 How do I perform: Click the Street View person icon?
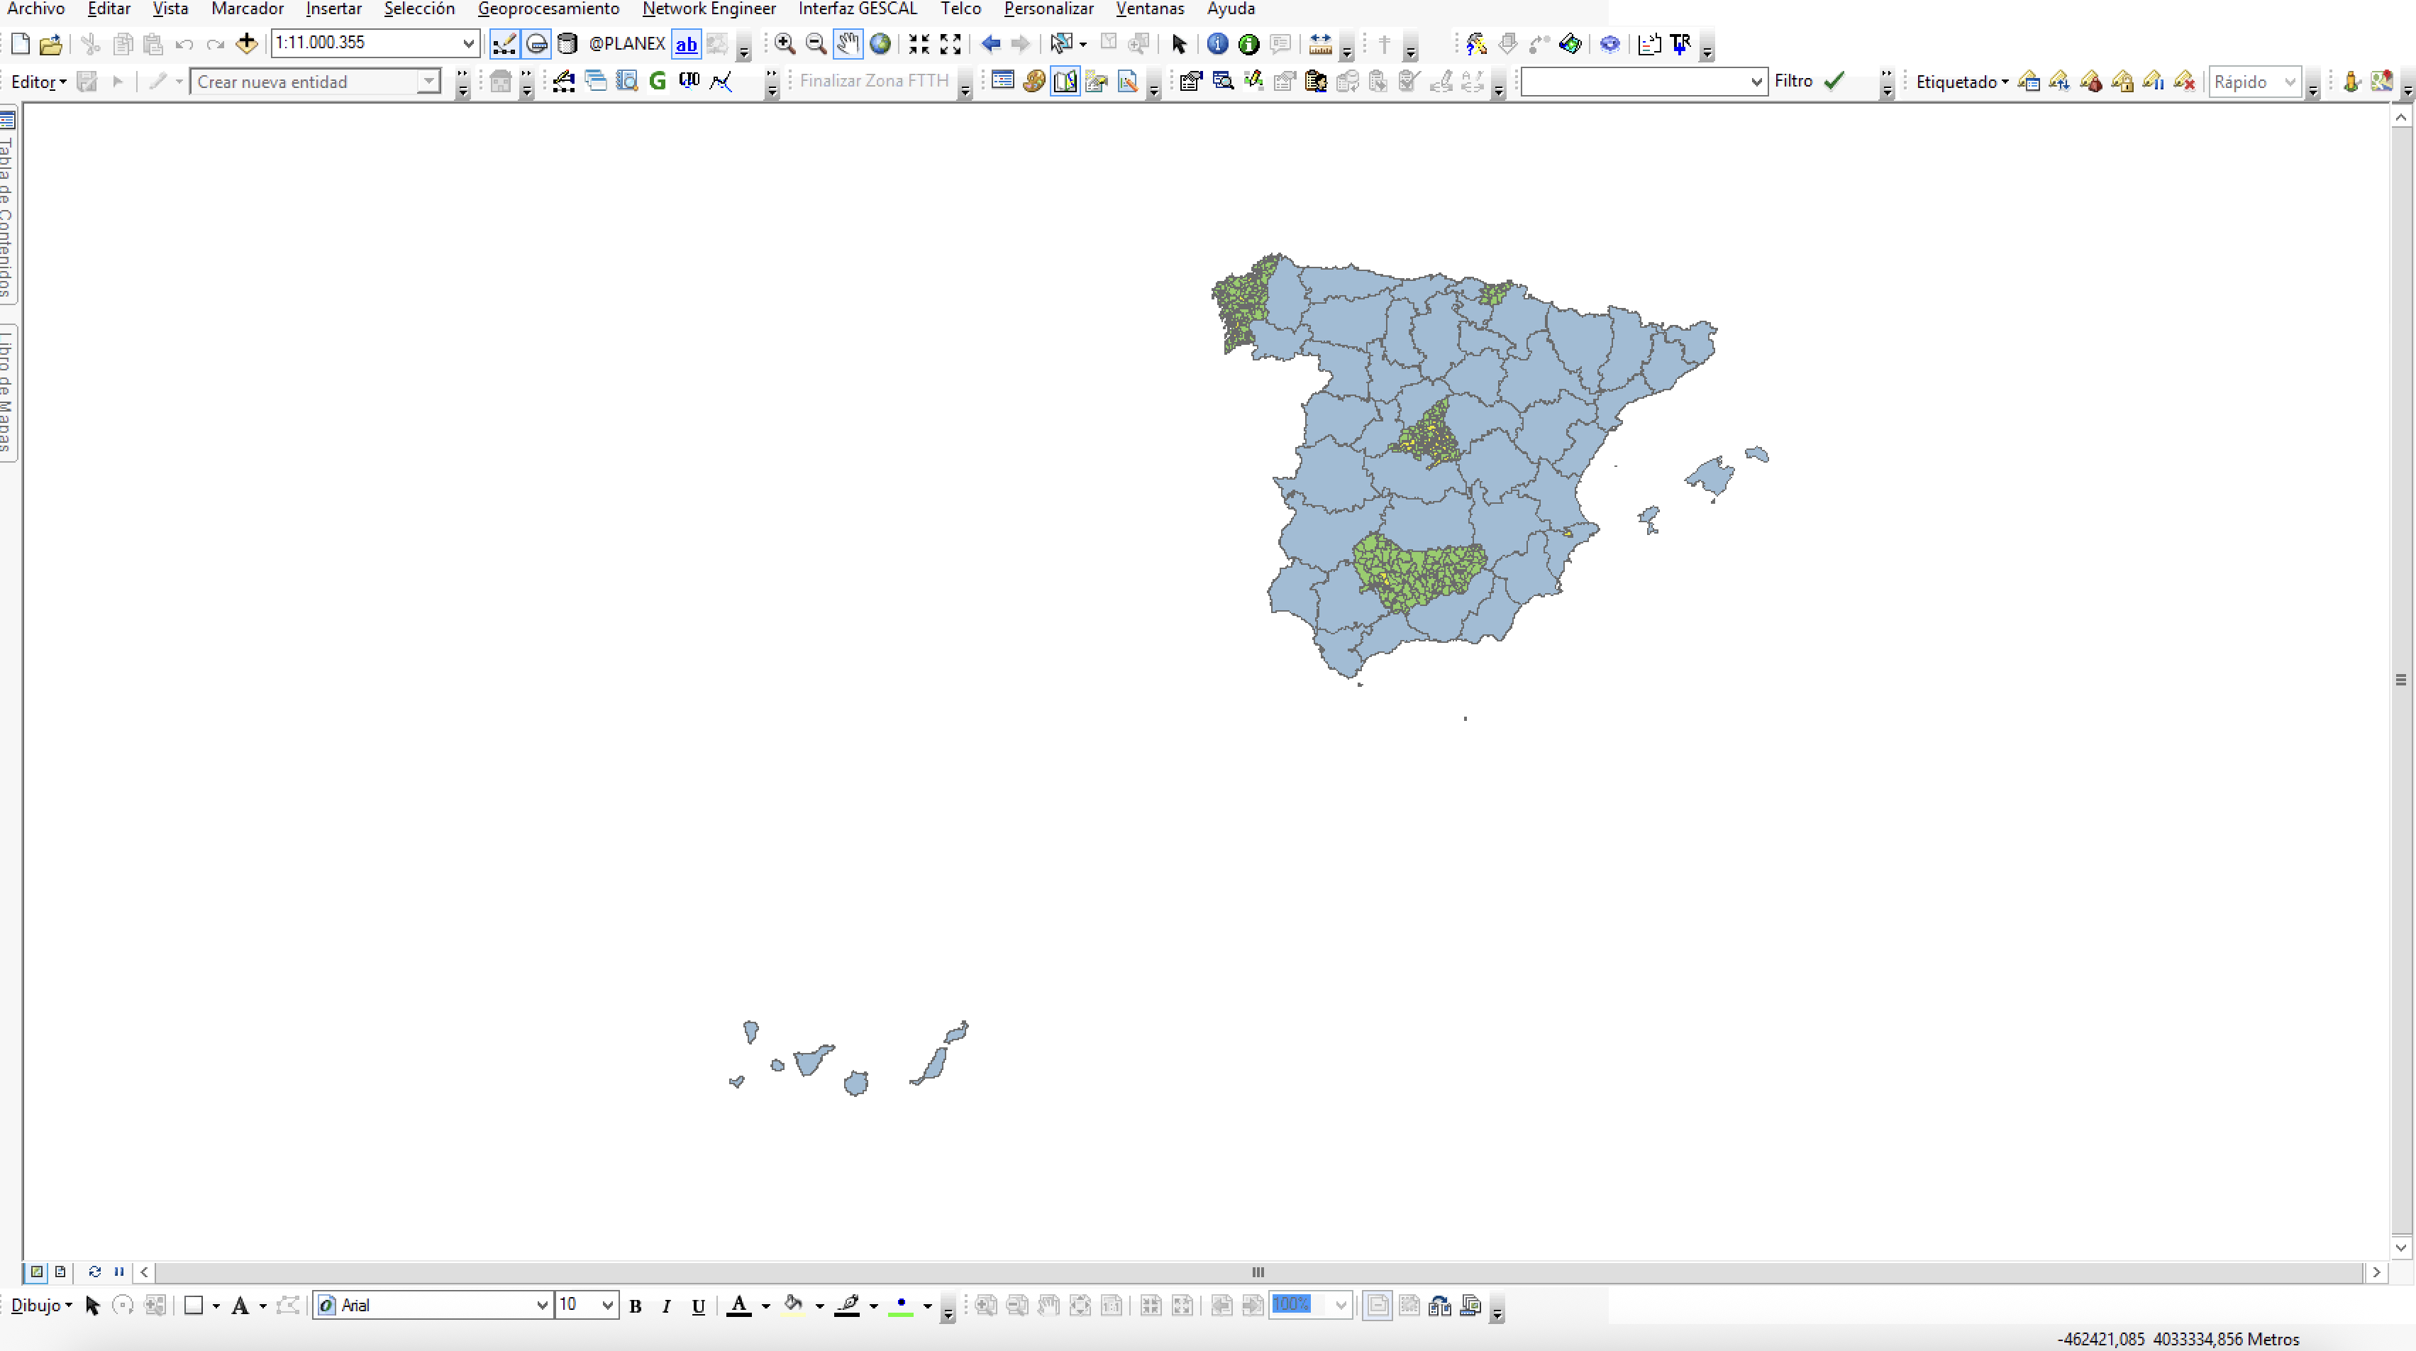2350,82
